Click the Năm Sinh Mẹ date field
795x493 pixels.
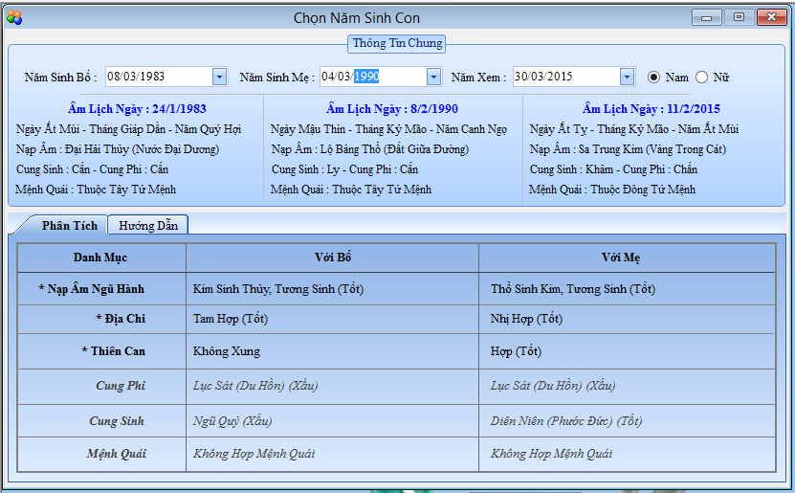click(x=371, y=78)
